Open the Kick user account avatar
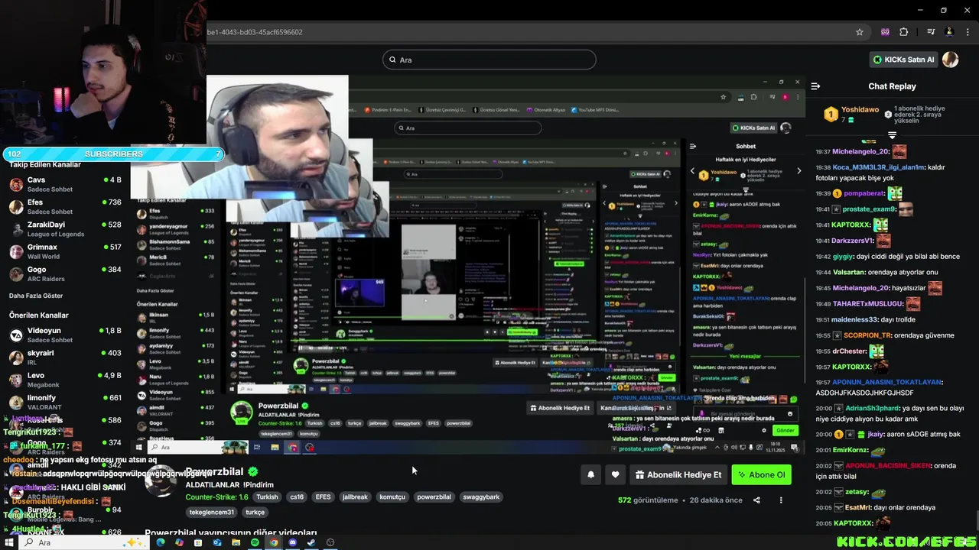This screenshot has width=979, height=550. click(x=951, y=60)
